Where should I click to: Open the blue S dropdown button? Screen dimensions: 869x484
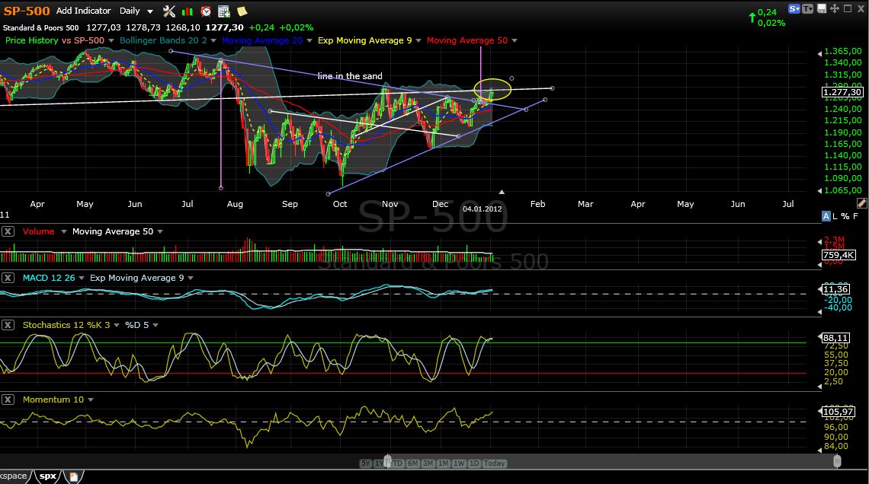[x=794, y=8]
